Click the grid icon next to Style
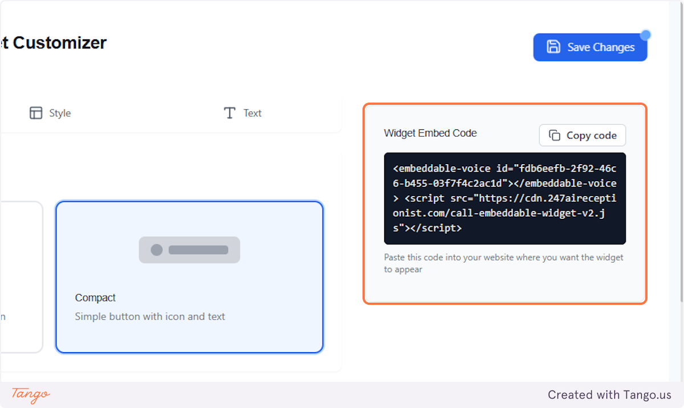684x408 pixels. point(35,113)
